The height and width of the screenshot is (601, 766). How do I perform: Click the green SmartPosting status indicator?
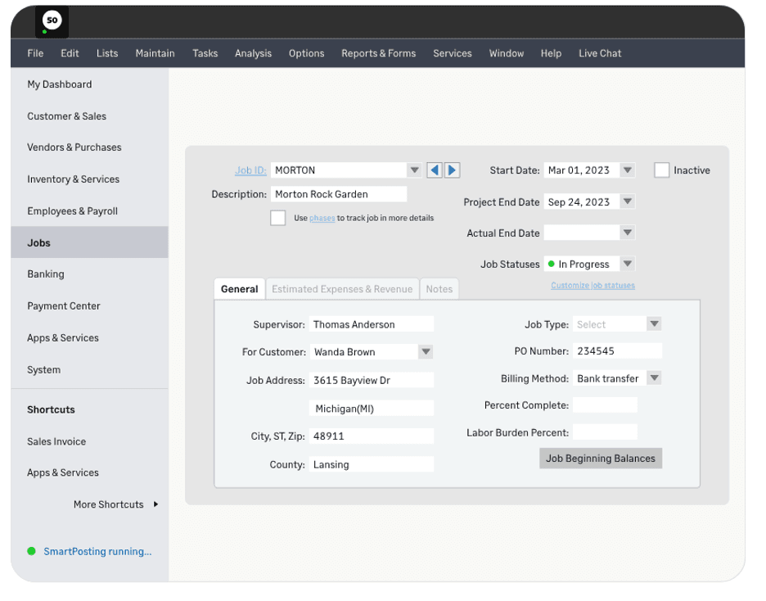point(32,552)
